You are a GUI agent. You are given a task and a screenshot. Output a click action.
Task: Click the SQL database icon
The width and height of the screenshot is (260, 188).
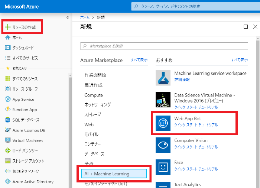[x=8, y=120]
